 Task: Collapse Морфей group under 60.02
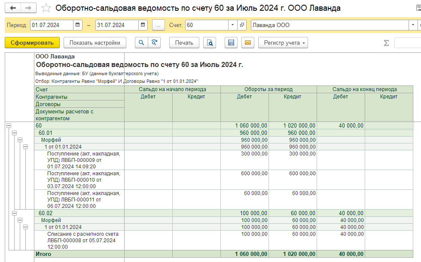click(x=20, y=220)
